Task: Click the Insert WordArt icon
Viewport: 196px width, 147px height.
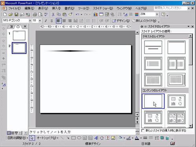Action: point(96,138)
